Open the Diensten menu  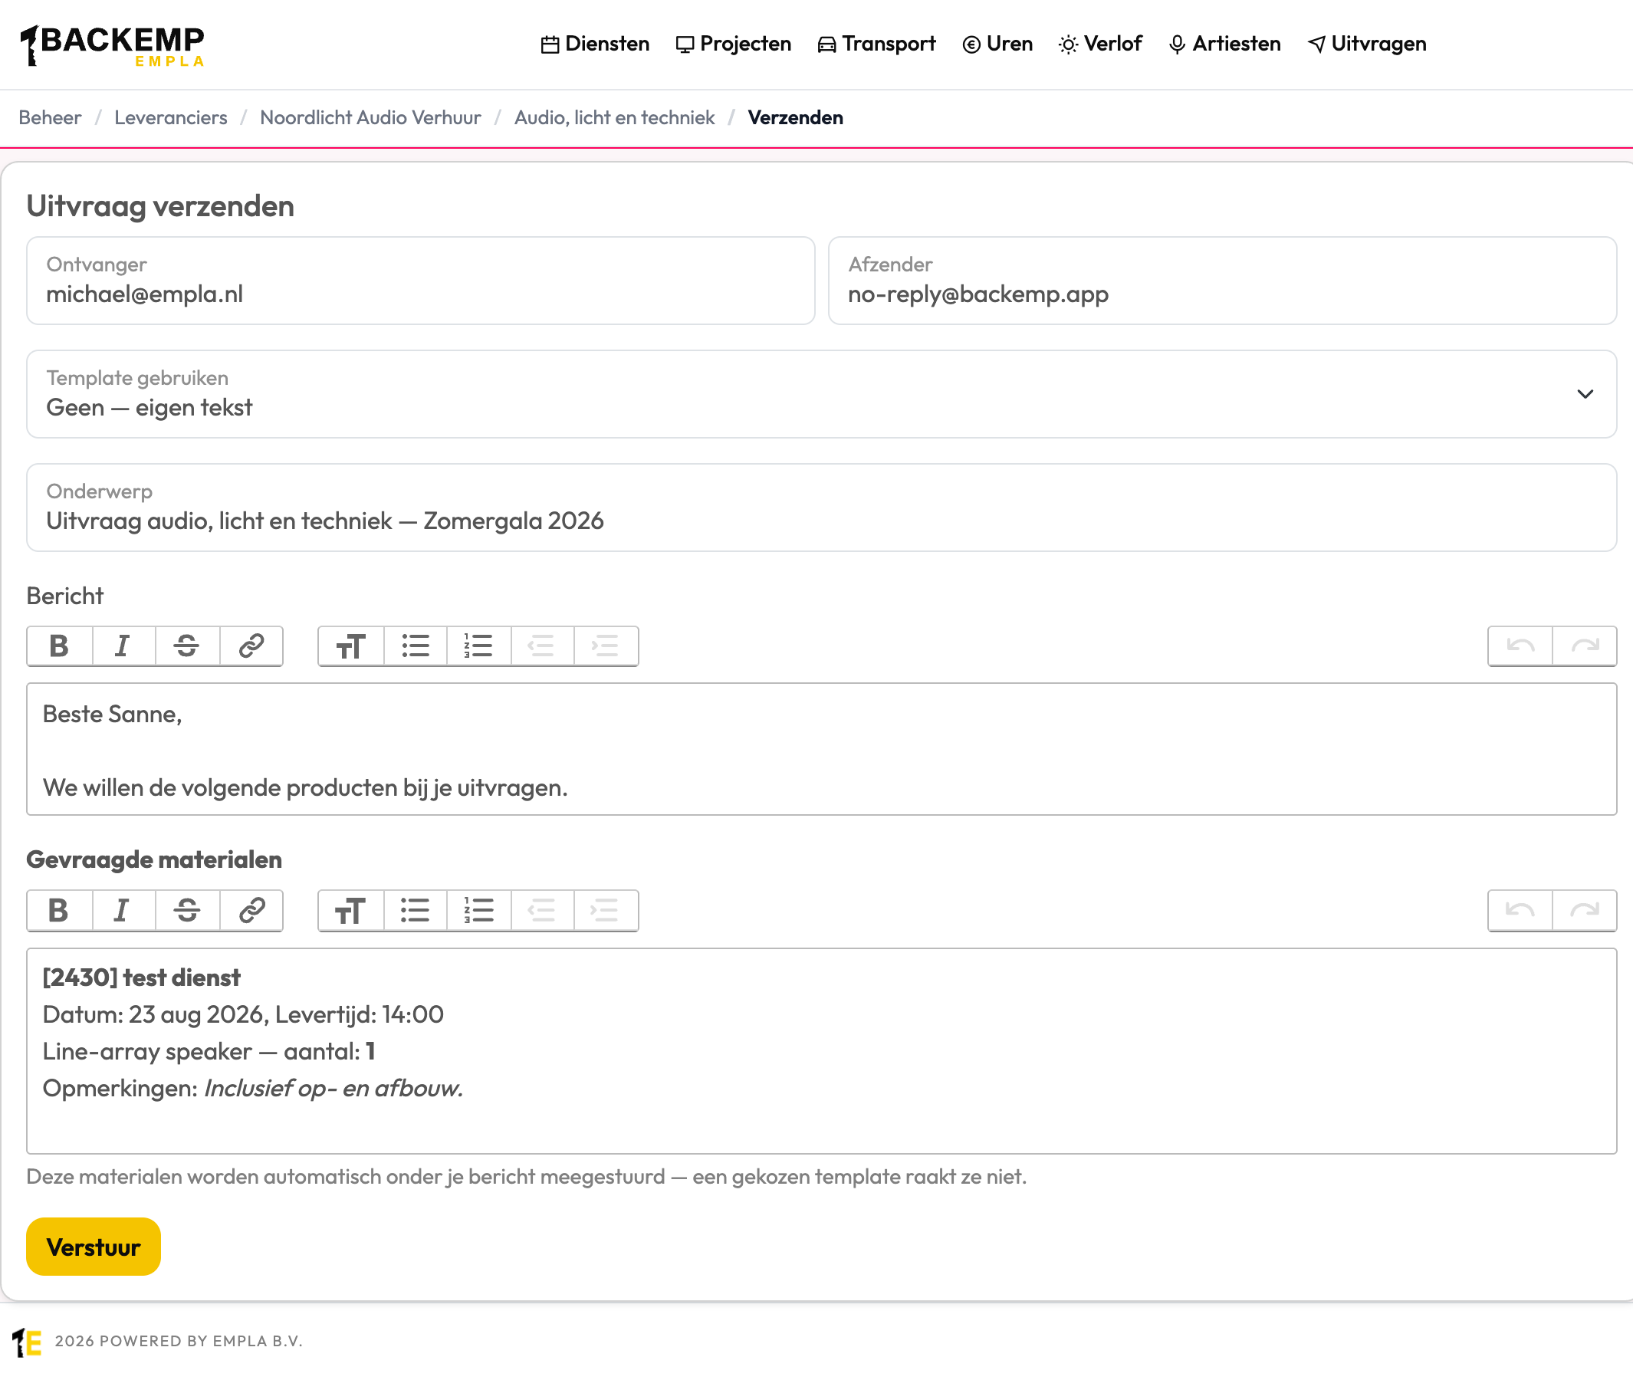[596, 44]
